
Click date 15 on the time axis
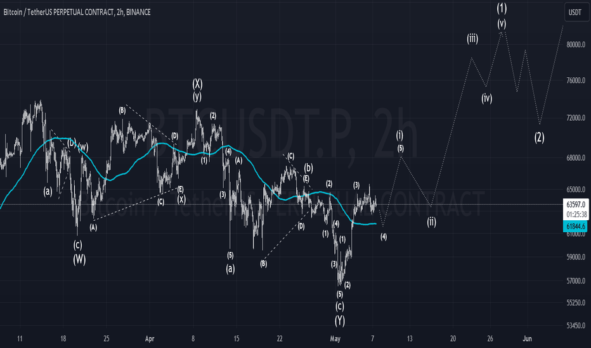click(236, 339)
